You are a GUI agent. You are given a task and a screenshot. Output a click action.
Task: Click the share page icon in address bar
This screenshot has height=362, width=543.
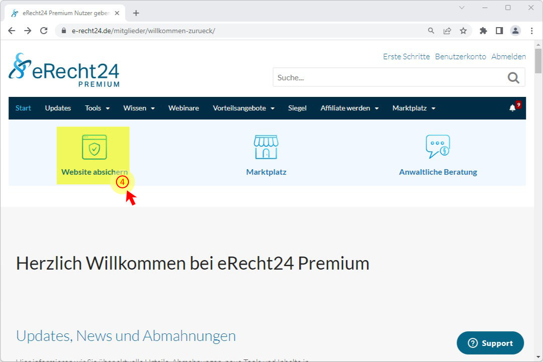click(447, 31)
